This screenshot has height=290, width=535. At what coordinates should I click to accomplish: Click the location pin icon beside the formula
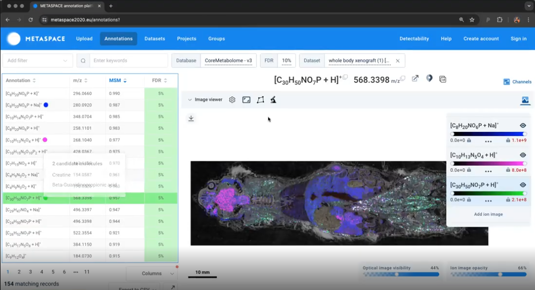coord(429,78)
